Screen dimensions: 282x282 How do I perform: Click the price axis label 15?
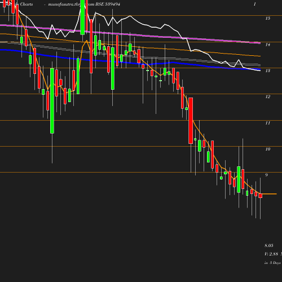[x=268, y=18]
